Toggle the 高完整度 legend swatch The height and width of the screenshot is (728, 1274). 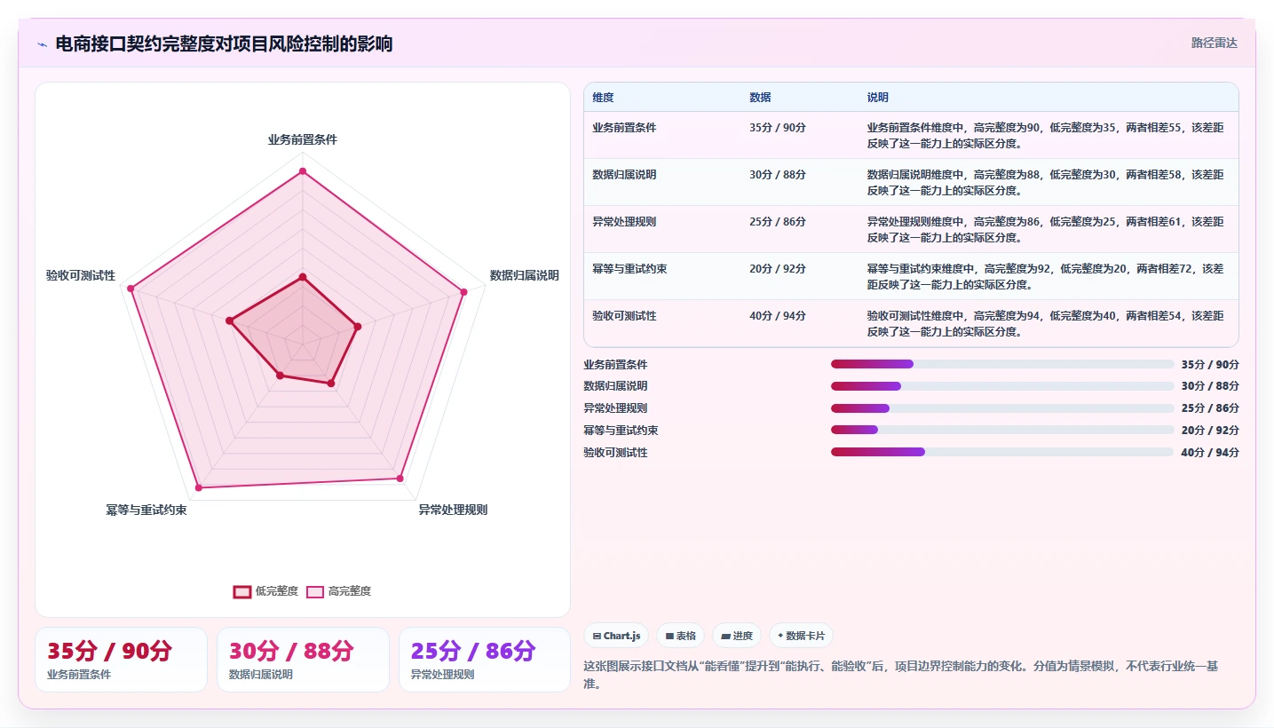315,591
